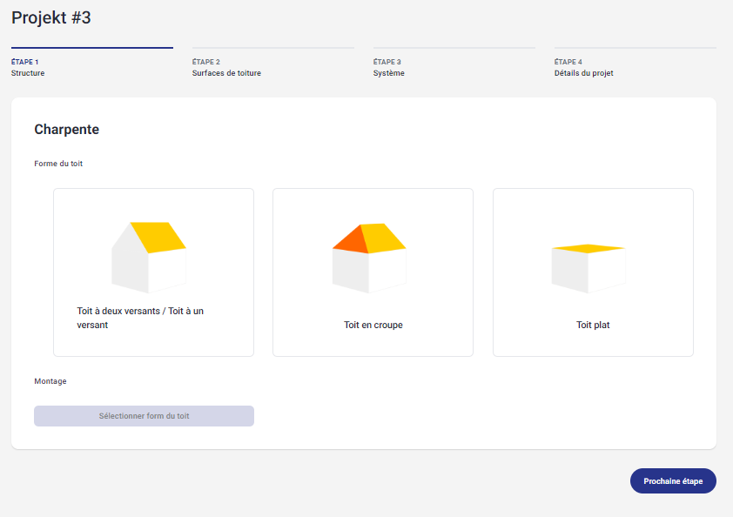Select the hip roof house icon
The image size is (733, 517).
tap(369, 258)
